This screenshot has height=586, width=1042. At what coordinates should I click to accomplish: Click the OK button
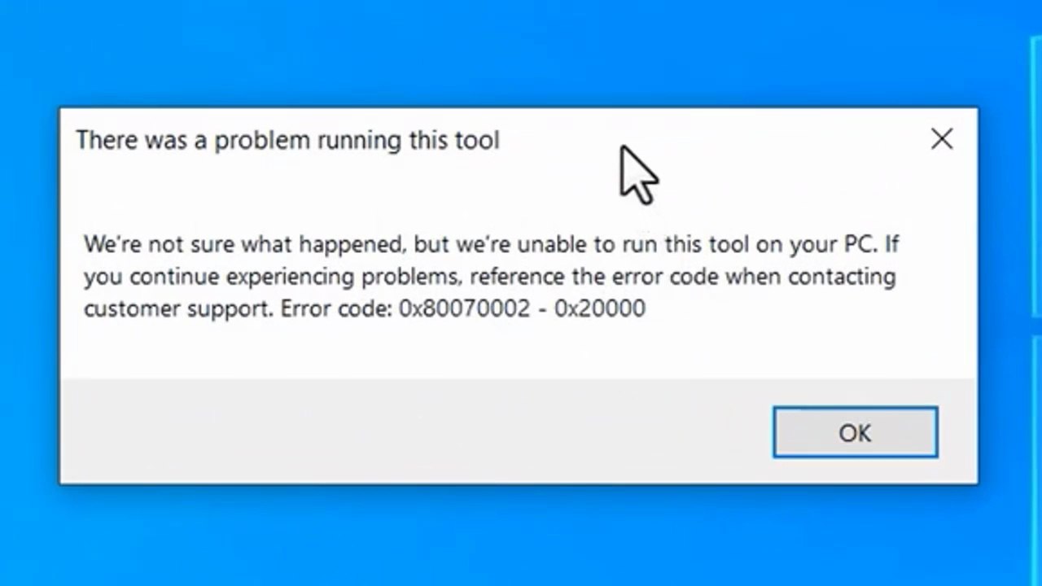[855, 432]
